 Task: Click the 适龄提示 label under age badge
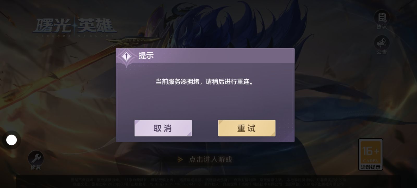tap(371, 167)
